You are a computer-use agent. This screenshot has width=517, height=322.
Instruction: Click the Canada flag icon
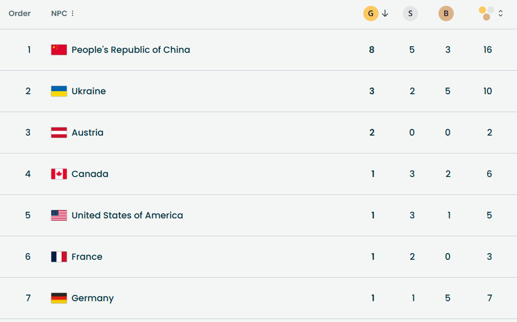(x=59, y=174)
